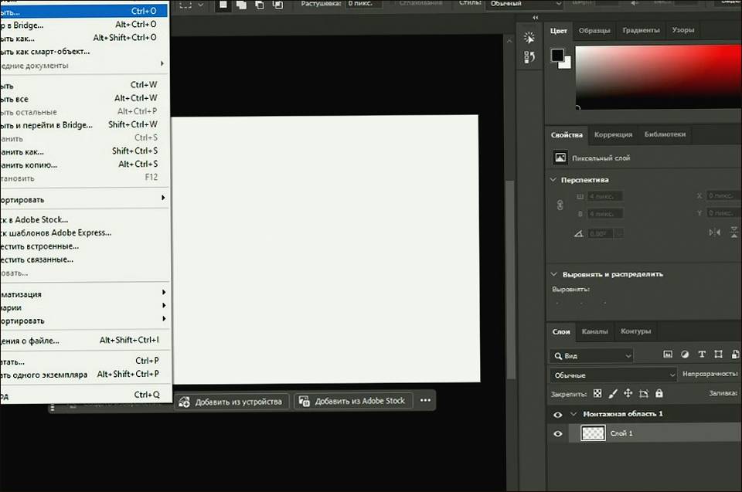Lock position icon in layers panel
This screenshot has height=492, width=742.
pos(628,393)
